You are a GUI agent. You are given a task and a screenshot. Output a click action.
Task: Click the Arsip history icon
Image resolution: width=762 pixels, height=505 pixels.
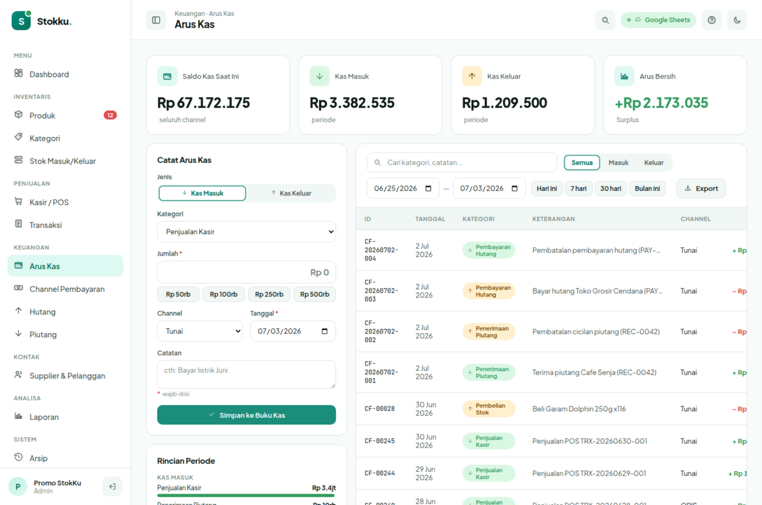coord(18,457)
